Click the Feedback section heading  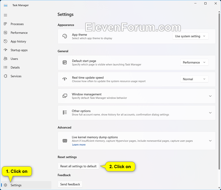click(64, 175)
